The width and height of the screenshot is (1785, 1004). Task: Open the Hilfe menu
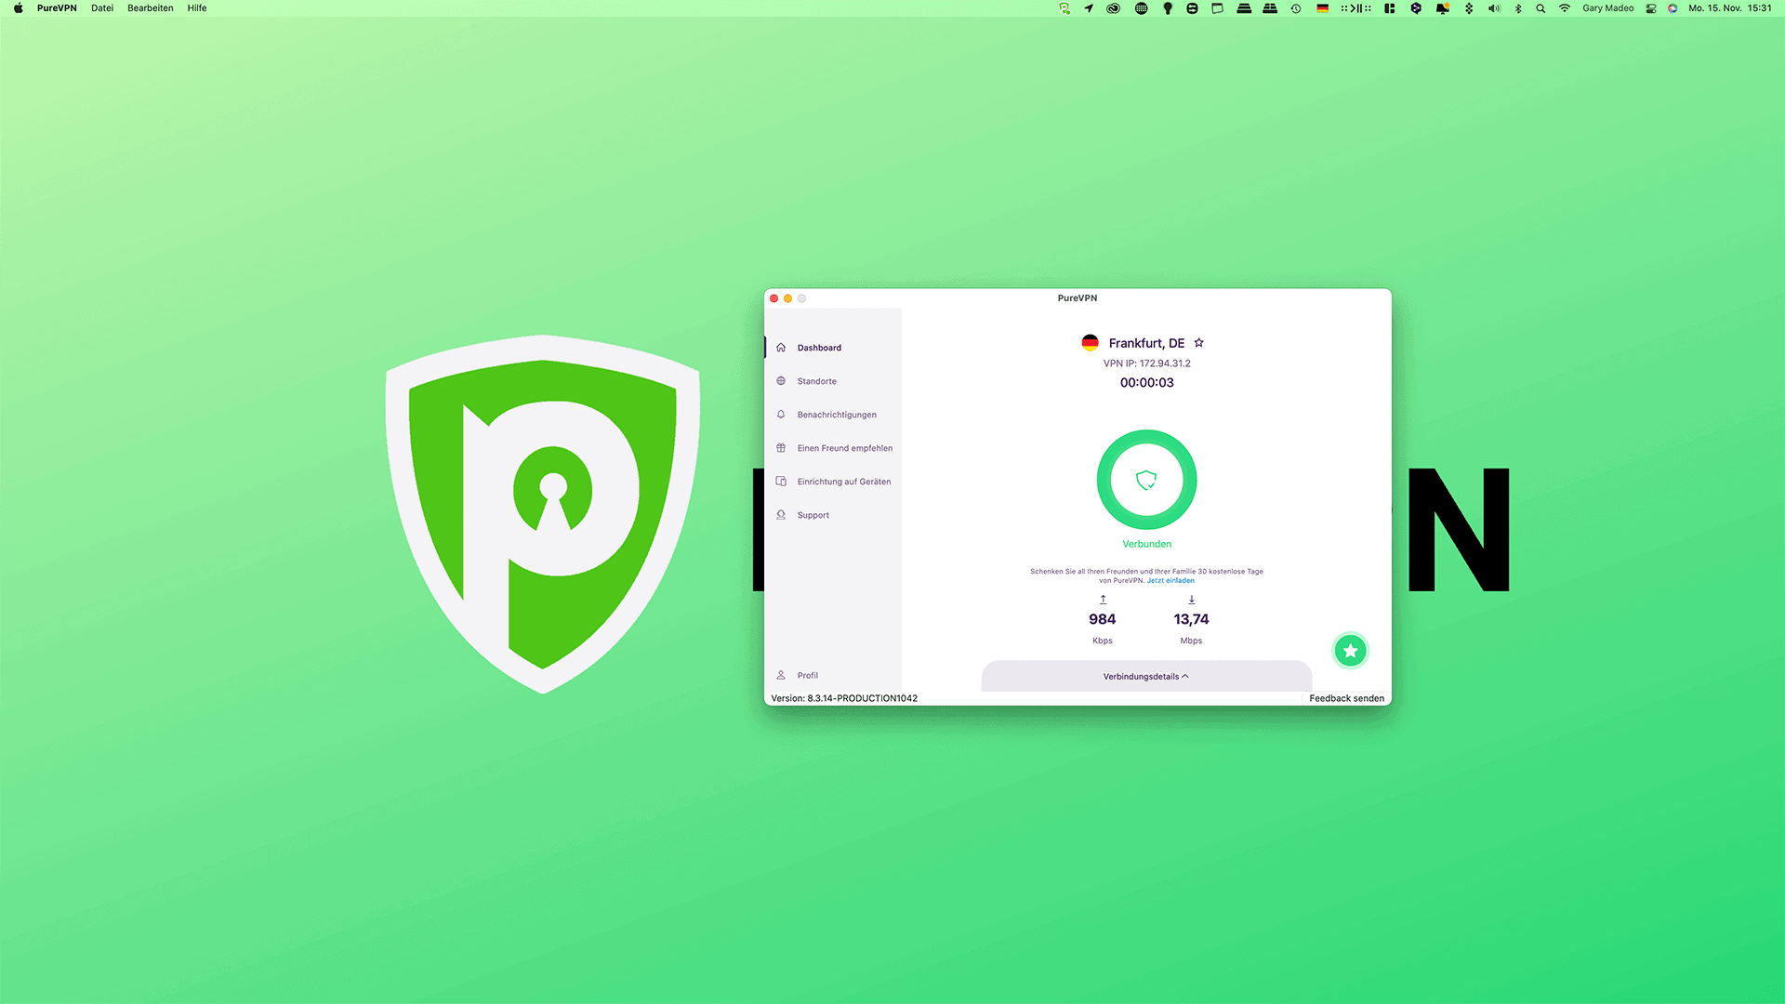pos(197,8)
